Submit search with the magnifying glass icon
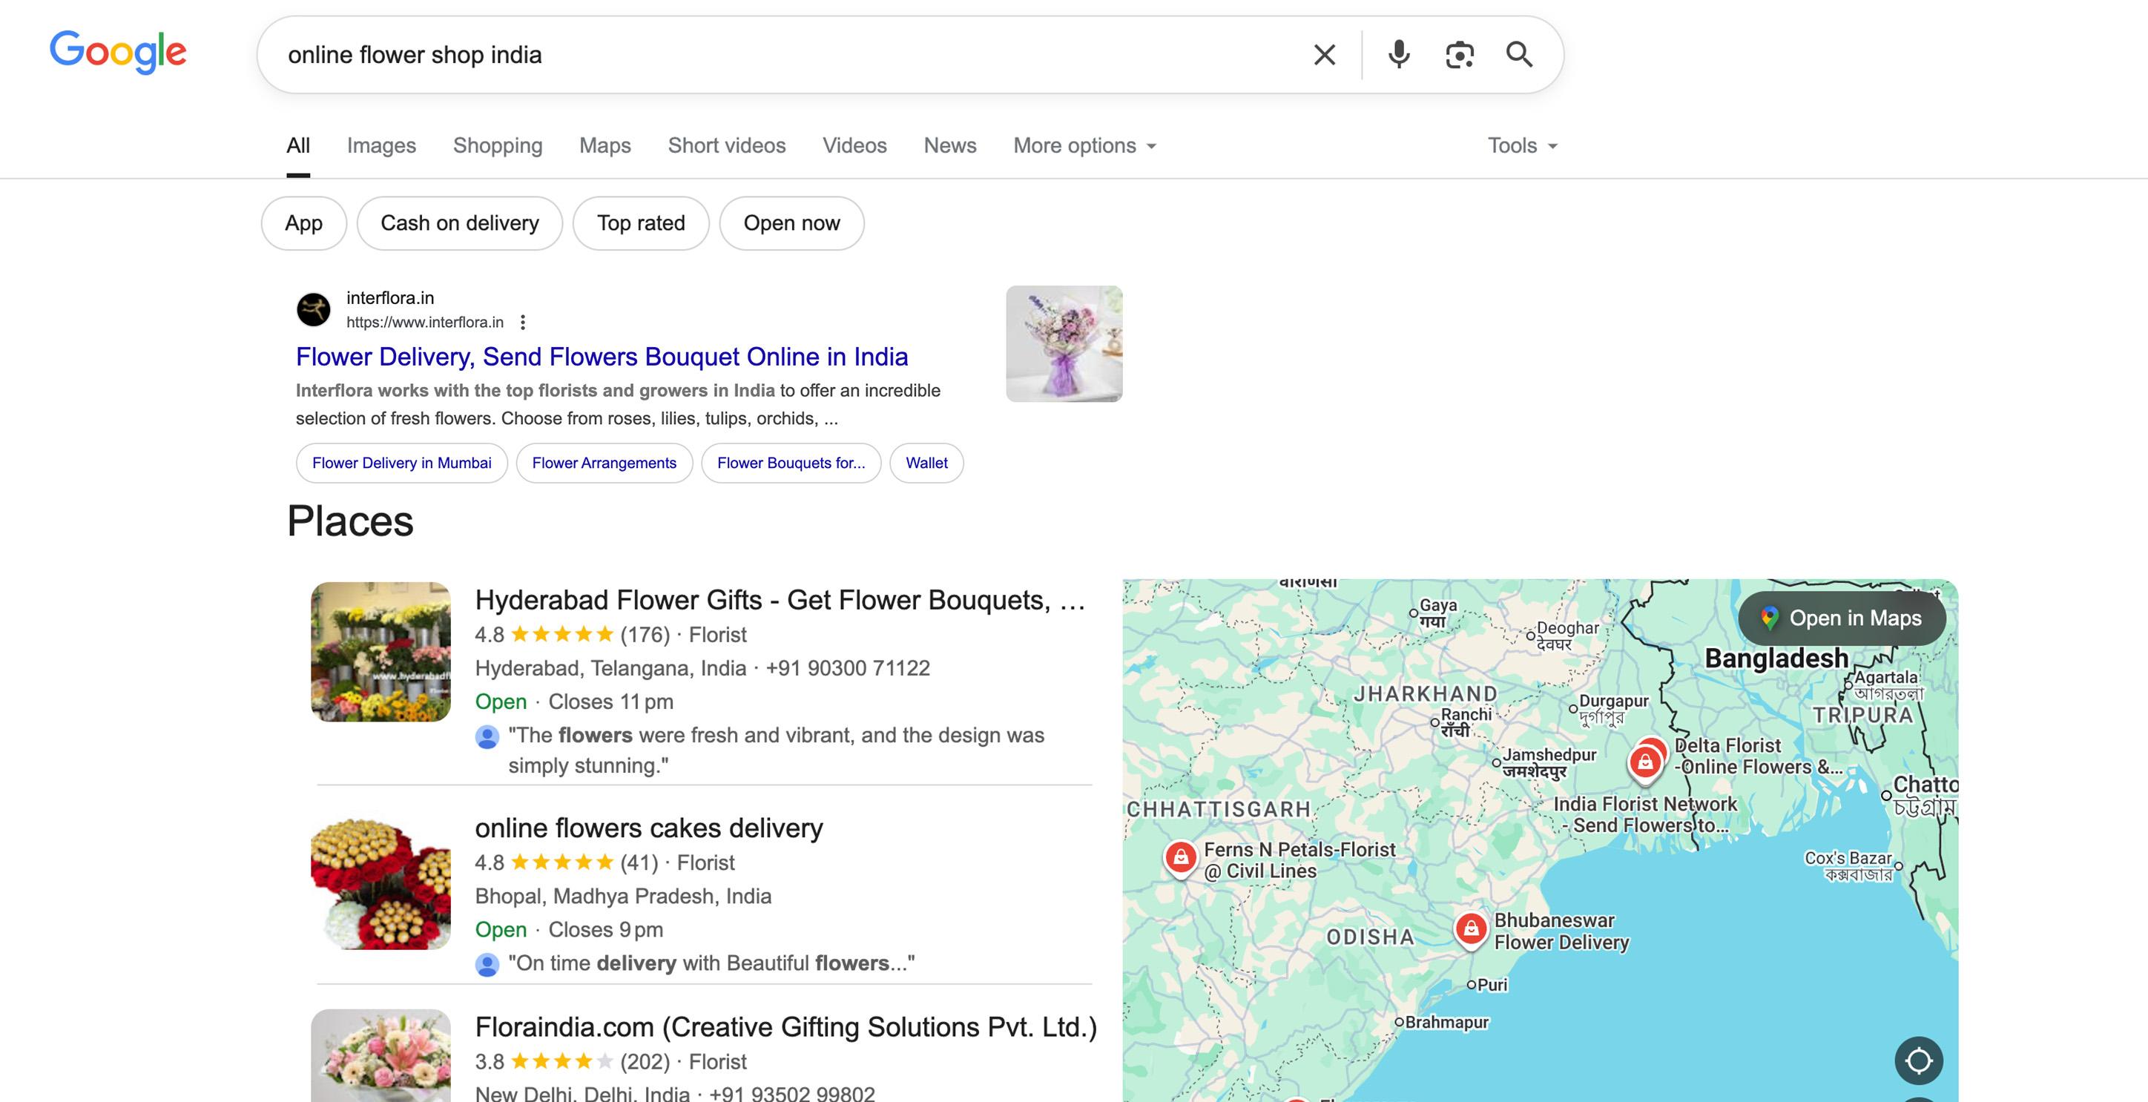2148x1102 pixels. (x=1519, y=55)
